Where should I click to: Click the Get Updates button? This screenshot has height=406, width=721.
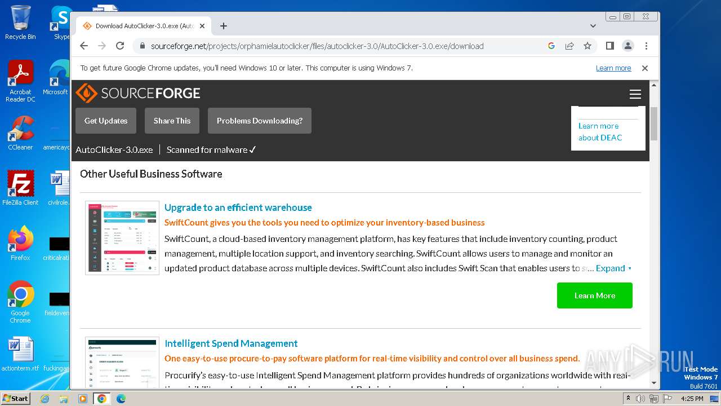click(x=106, y=121)
